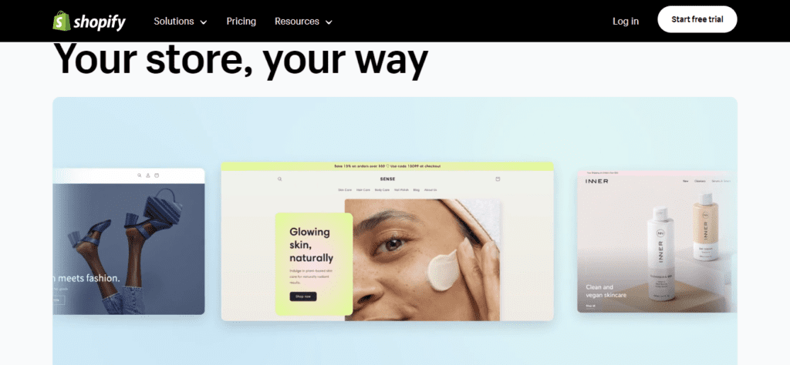
Task: Click the account icon in the fashion preview
Action: click(148, 176)
